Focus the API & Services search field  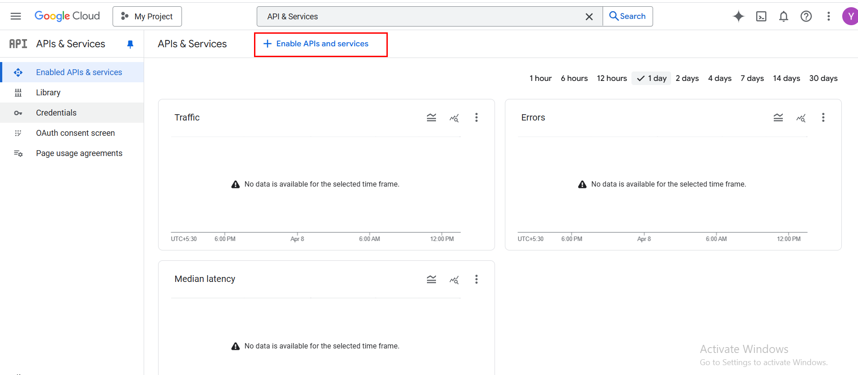click(423, 17)
